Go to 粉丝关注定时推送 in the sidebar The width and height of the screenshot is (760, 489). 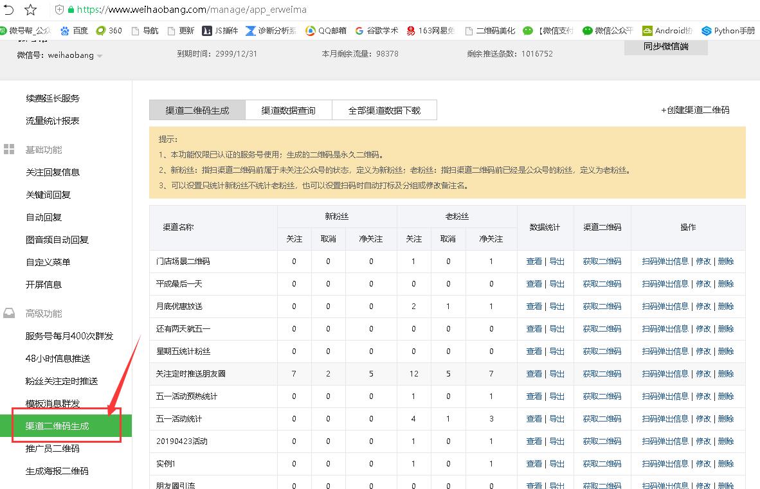(x=62, y=381)
